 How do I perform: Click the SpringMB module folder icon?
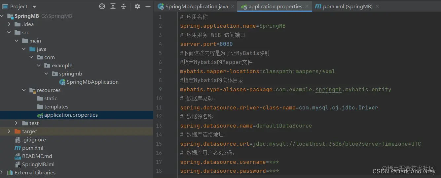pyautogui.click(x=10, y=16)
